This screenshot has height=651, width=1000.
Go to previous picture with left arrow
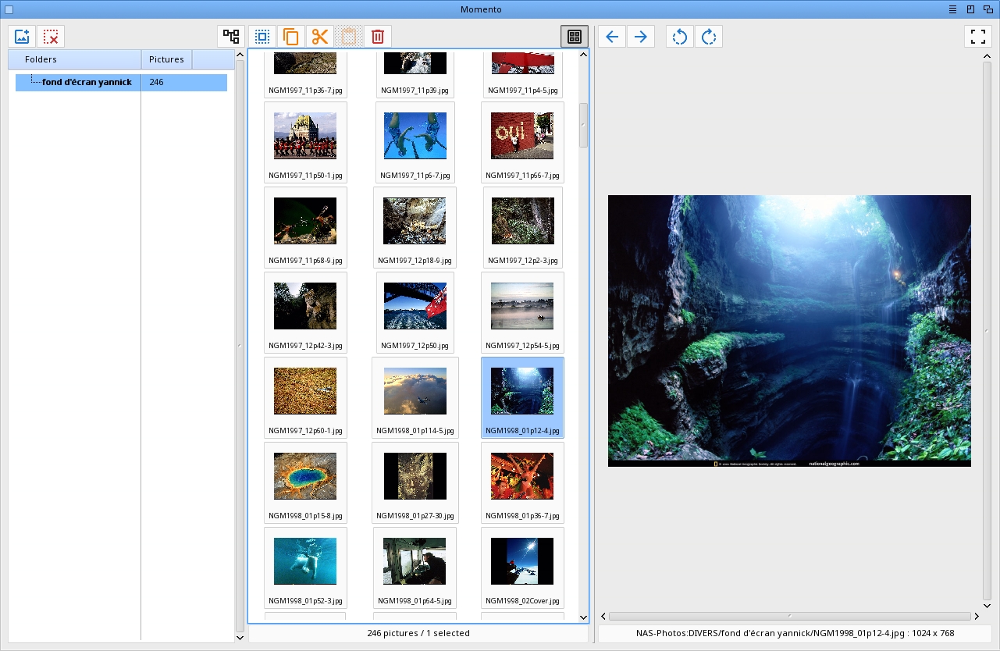612,37
